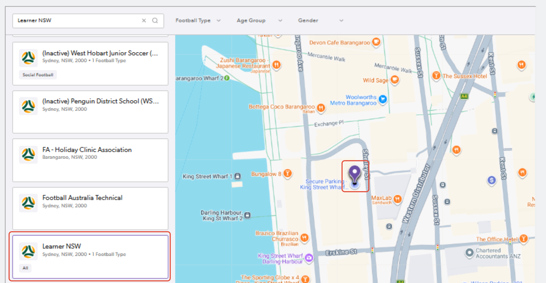Click the magnifying glass search icon
The image size is (546, 283).
click(x=155, y=21)
